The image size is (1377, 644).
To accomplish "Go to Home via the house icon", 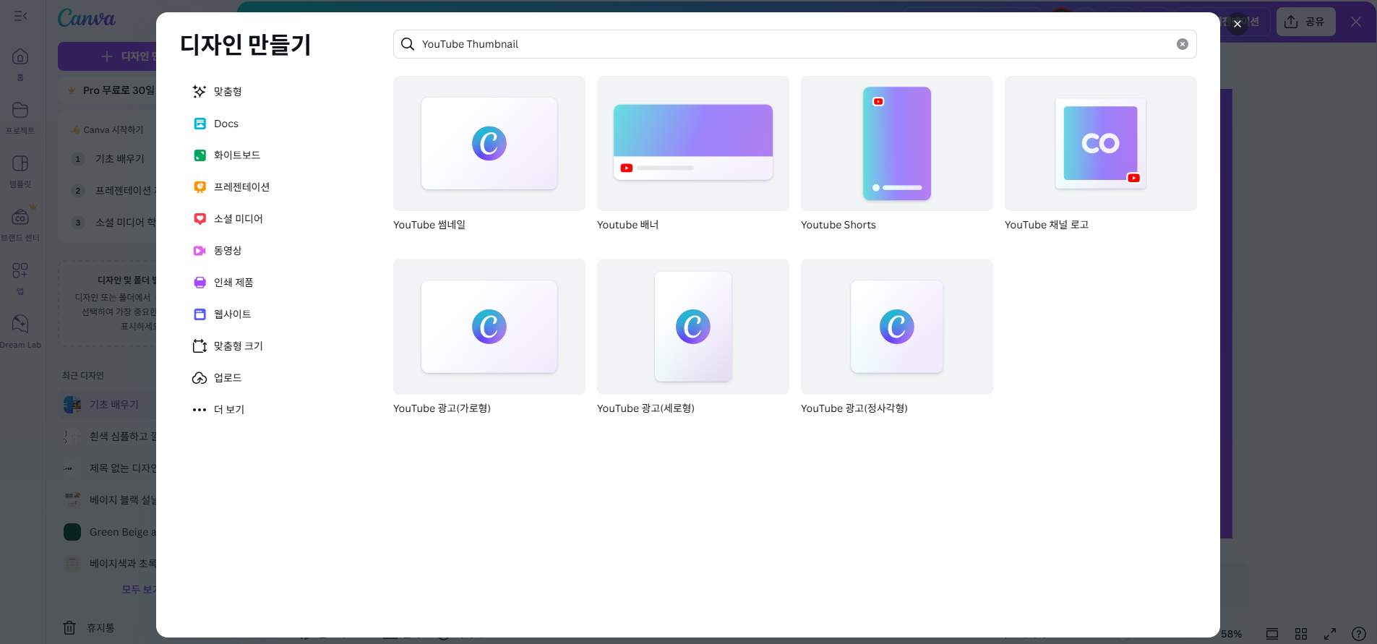I will (20, 56).
